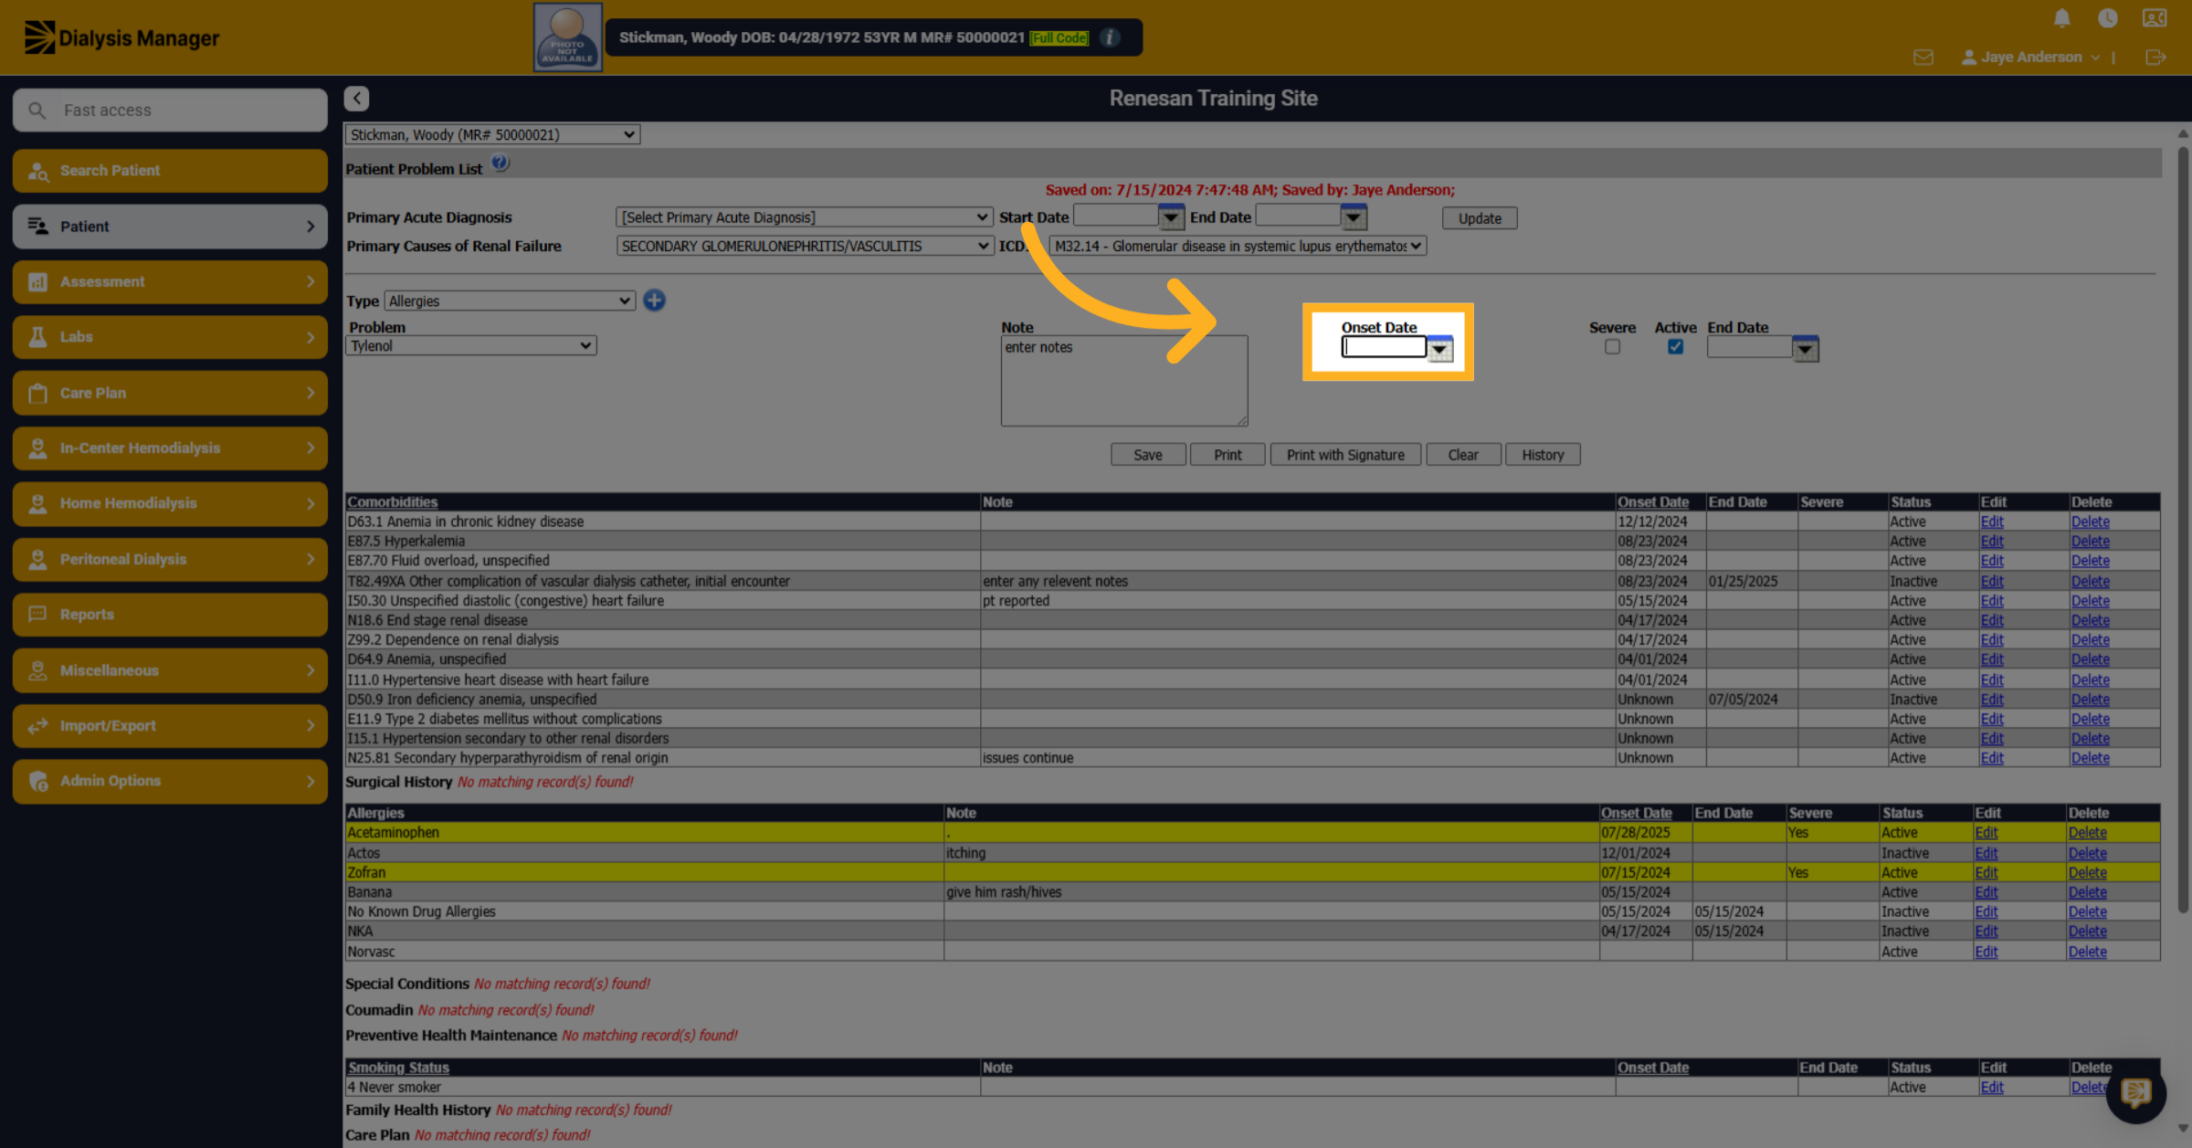Click Edit link for Acetaminophen allergy
Screen dimensions: 2192x1148
1986,833
